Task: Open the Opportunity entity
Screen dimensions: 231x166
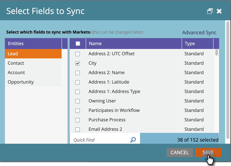Action: [x=21, y=82]
